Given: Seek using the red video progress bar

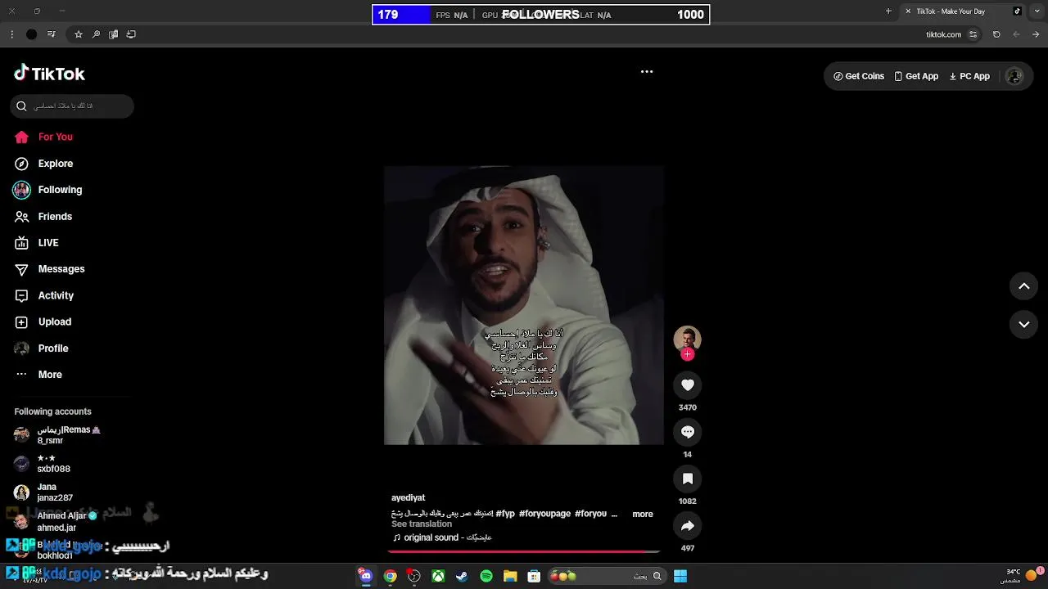Looking at the screenshot, I should pos(524,552).
